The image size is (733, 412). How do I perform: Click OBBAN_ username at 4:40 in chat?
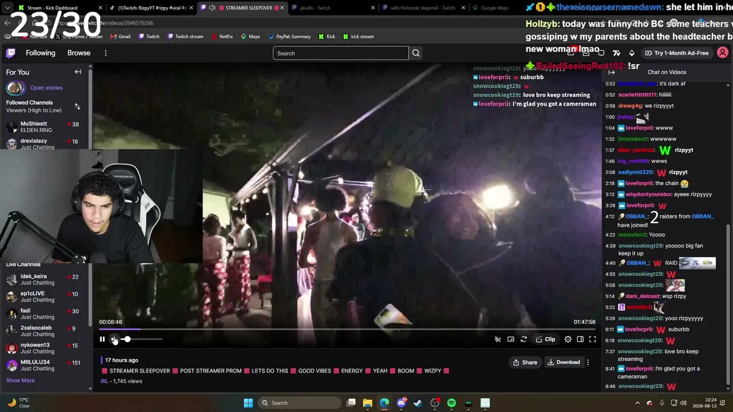637,263
